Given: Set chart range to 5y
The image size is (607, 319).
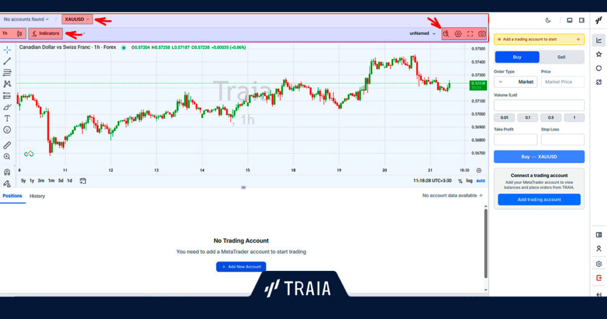Looking at the screenshot, I should pos(23,181).
